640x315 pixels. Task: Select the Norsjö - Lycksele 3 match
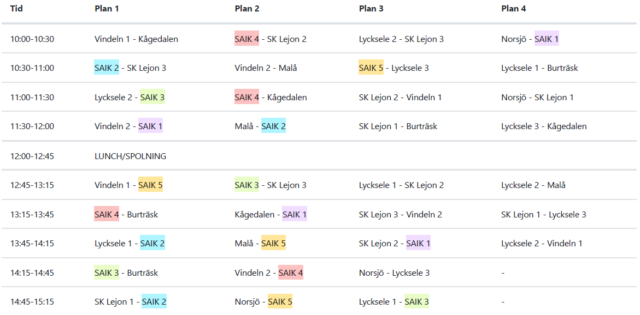coord(394,272)
